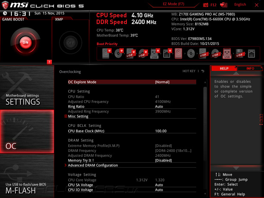Turn off the GAME BOOST knob
264x198 pixels.
[x=26, y=43]
